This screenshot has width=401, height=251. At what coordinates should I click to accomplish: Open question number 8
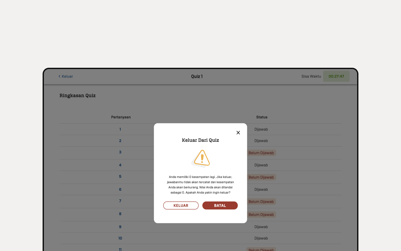click(x=120, y=214)
